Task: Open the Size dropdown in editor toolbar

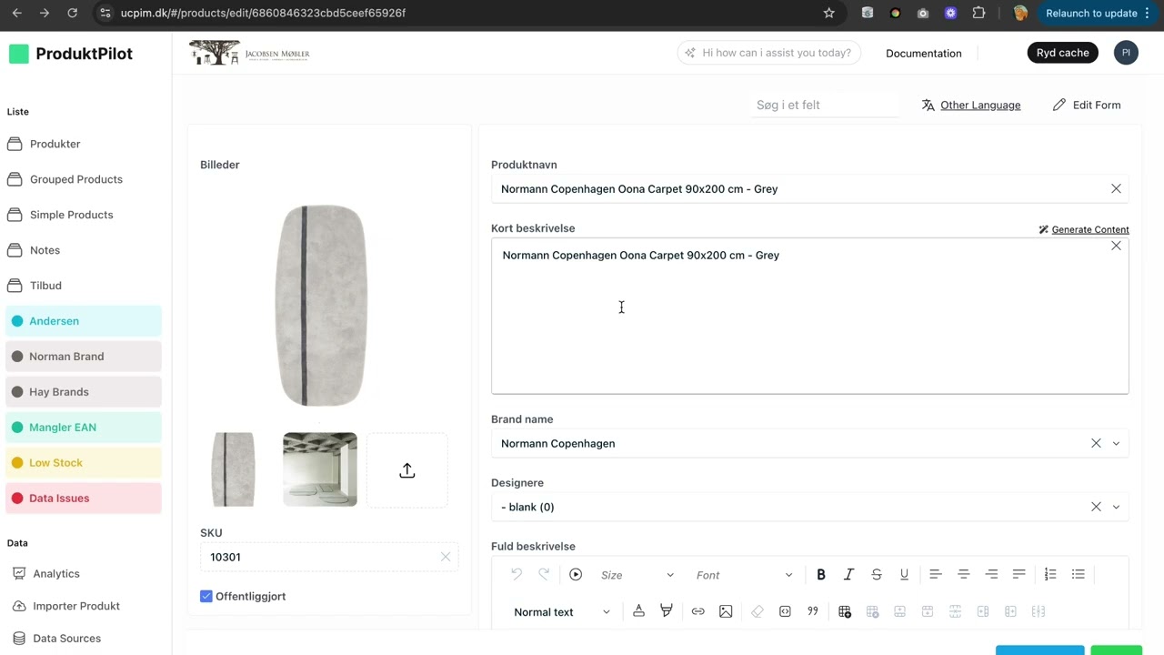Action: tap(637, 575)
